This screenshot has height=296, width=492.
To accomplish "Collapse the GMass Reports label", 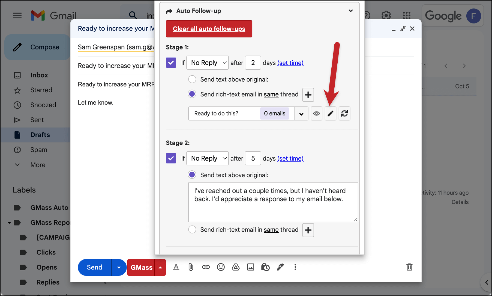I will tap(9, 223).
